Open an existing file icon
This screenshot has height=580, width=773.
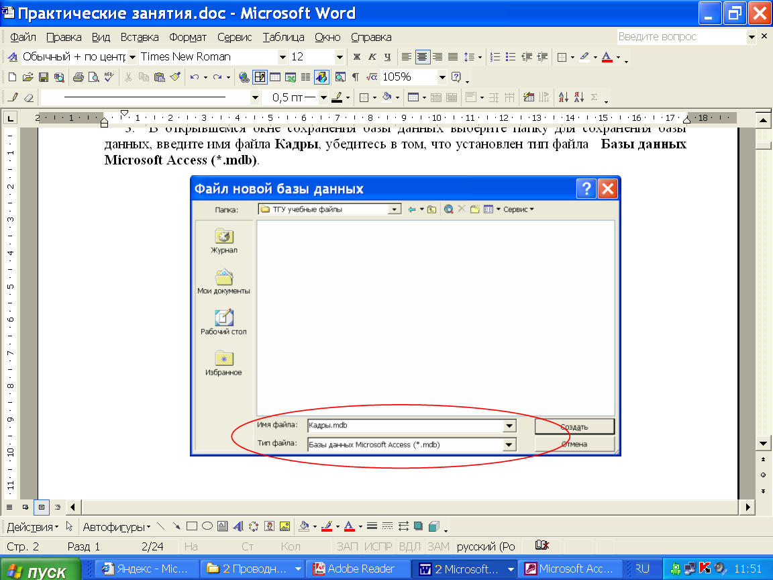pos(28,77)
